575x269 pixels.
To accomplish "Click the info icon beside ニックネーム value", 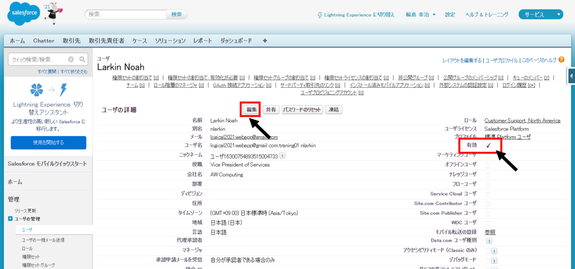I will [x=282, y=156].
